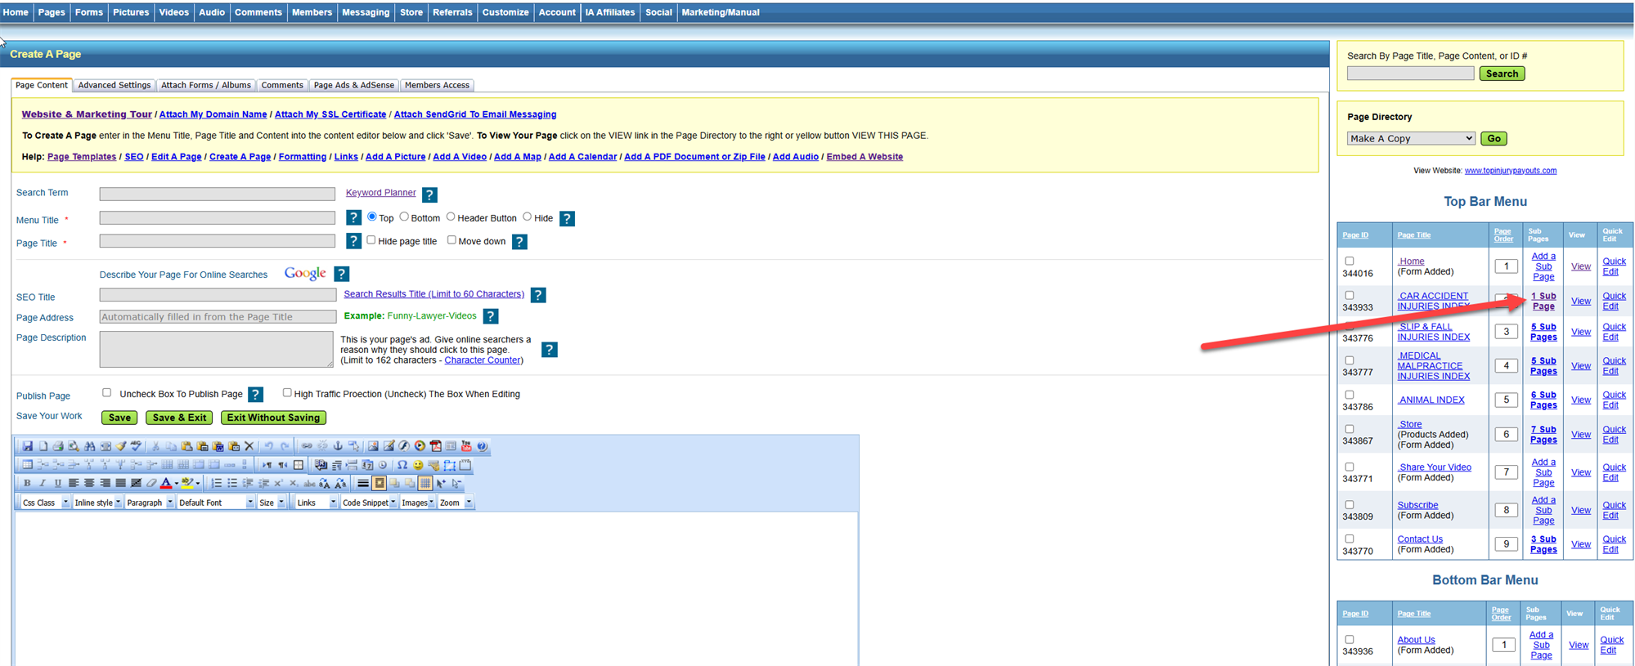This screenshot has width=1635, height=666.
Task: Click the Save disk icon in editor toolbar
Action: tap(27, 446)
